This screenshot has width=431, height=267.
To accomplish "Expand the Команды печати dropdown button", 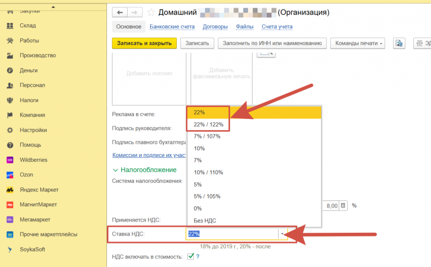I will coord(357,43).
